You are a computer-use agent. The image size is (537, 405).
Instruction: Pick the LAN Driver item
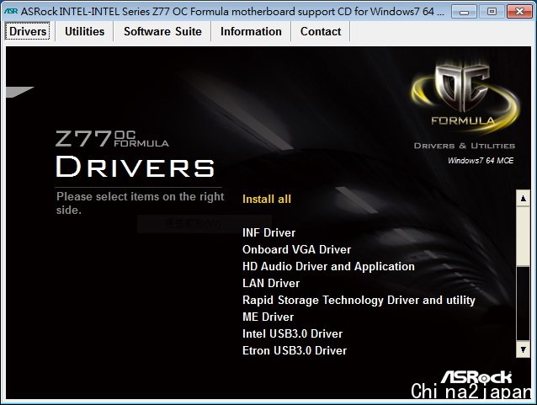coord(271,283)
